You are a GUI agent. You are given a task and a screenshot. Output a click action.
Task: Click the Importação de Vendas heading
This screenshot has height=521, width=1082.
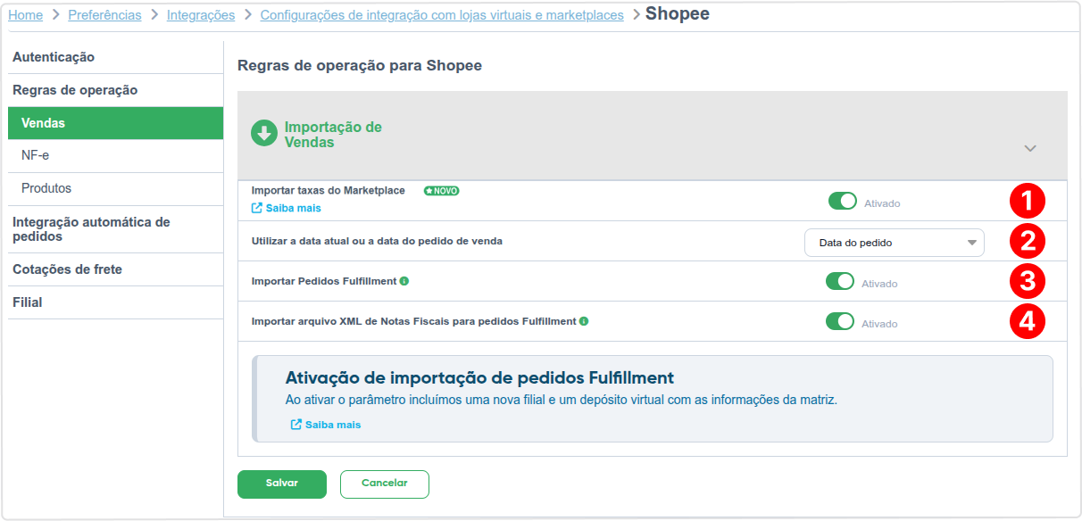click(333, 135)
